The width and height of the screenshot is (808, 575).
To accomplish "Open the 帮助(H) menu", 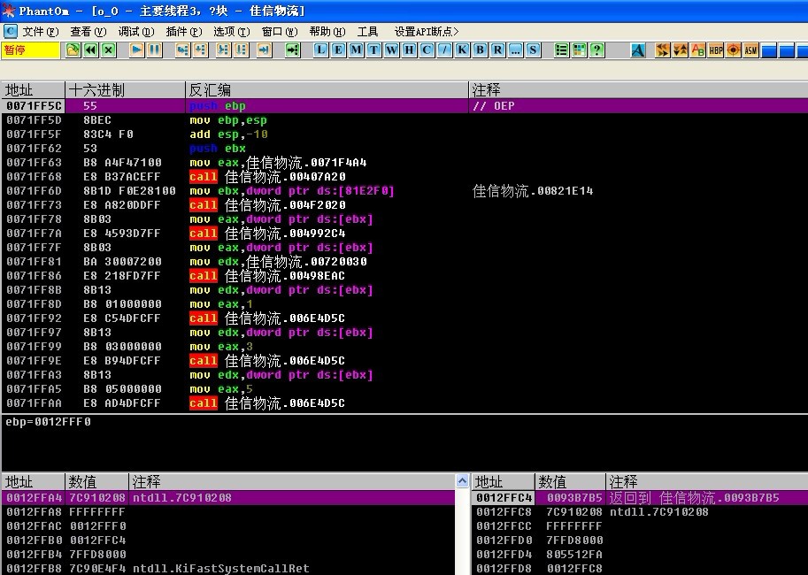I will click(327, 32).
